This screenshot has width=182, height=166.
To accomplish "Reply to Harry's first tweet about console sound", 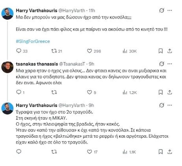I will (19, 51).
